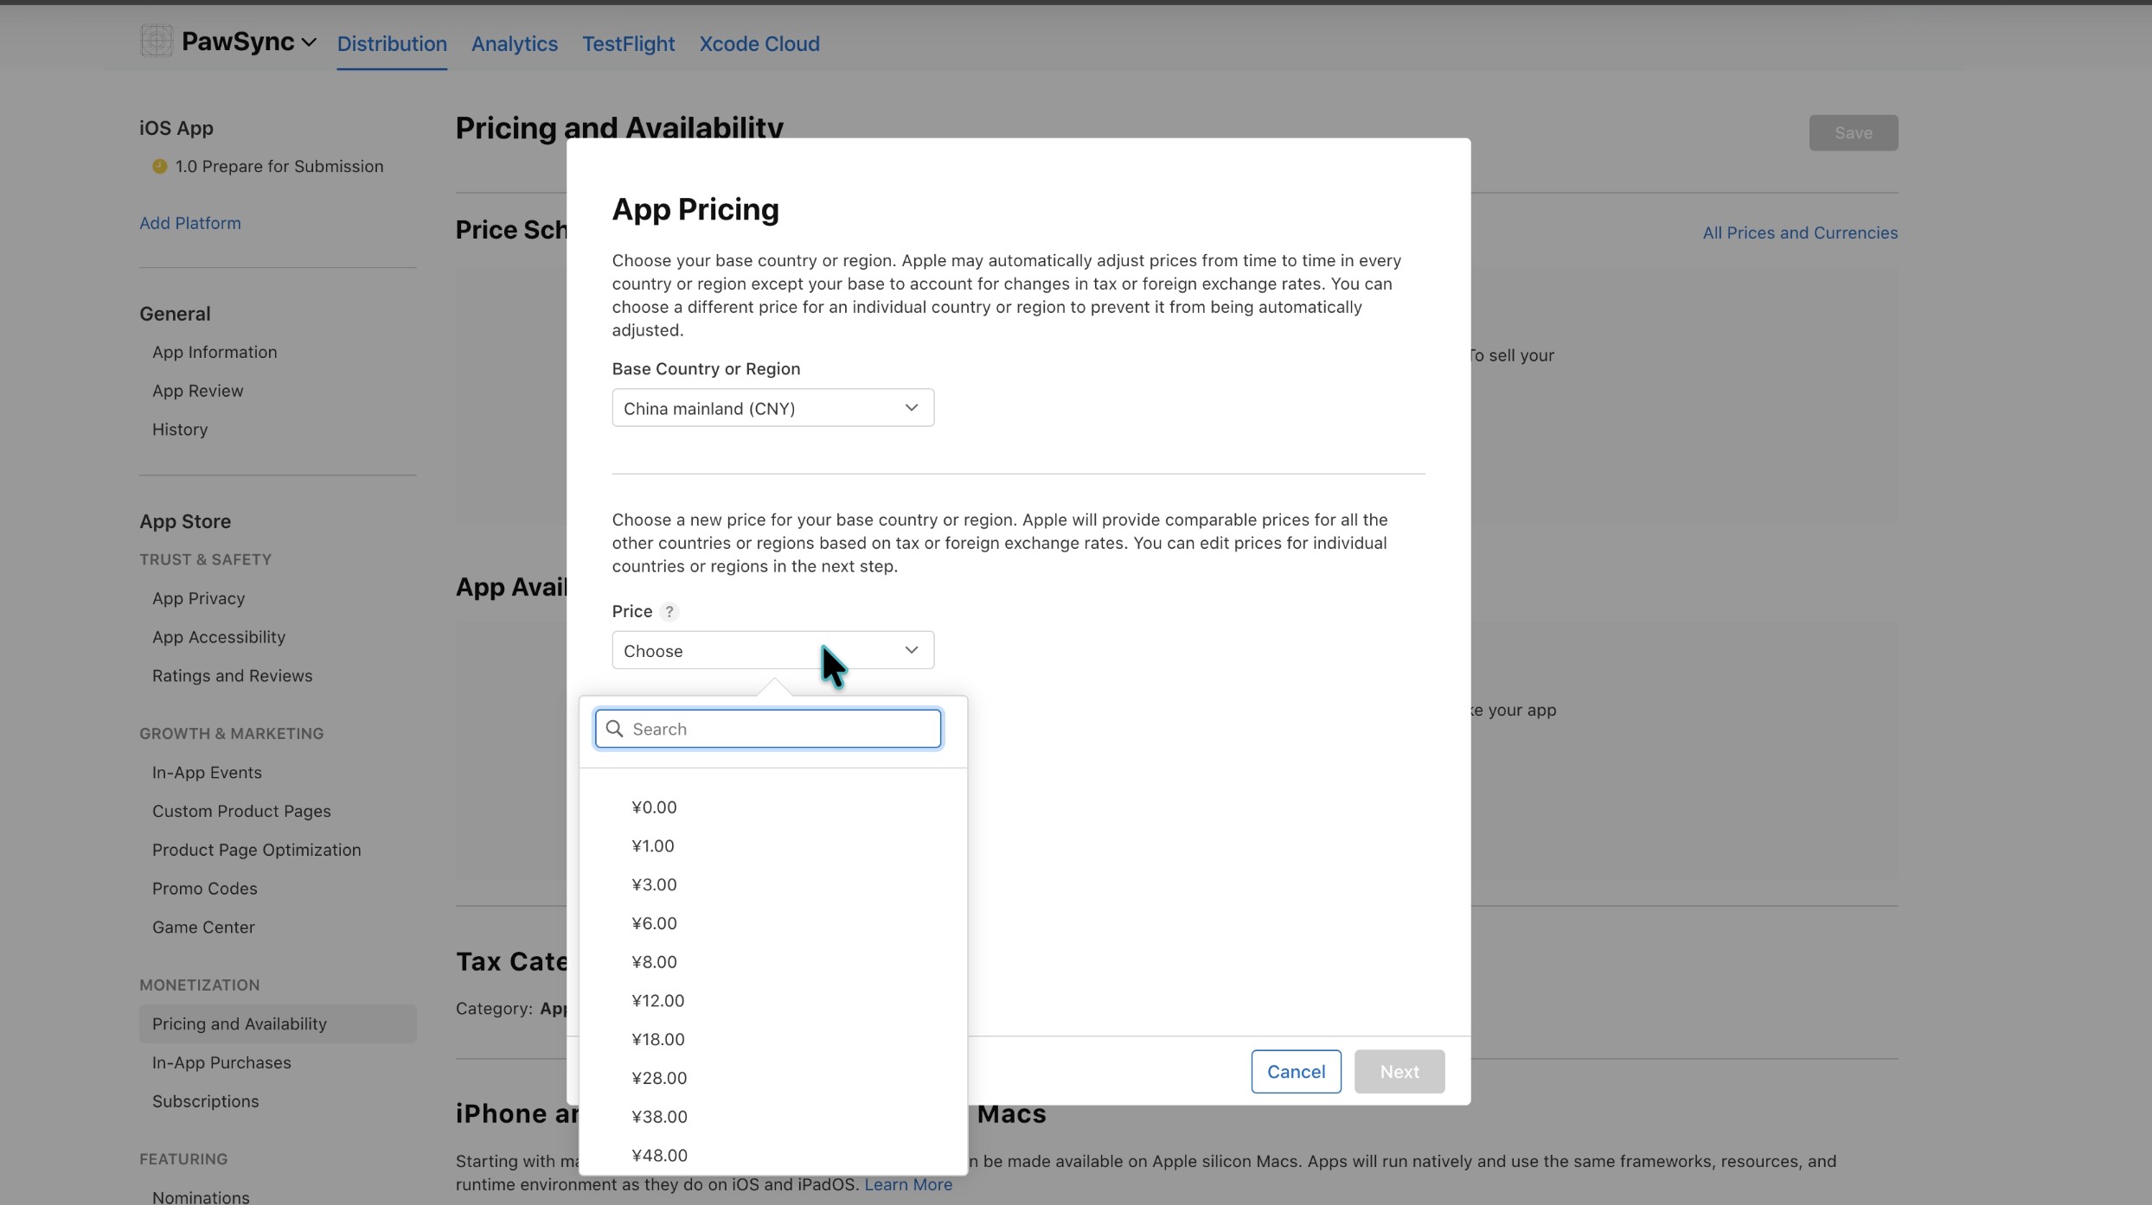
Task: Open the PawSync app switcher chevron
Action: [309, 42]
